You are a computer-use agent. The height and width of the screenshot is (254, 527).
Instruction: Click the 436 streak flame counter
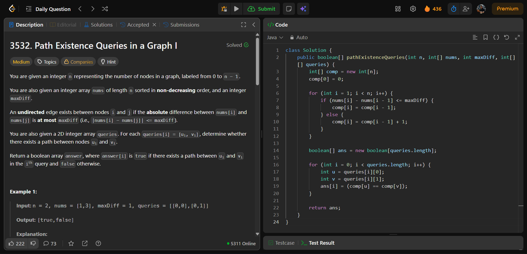pyautogui.click(x=433, y=9)
